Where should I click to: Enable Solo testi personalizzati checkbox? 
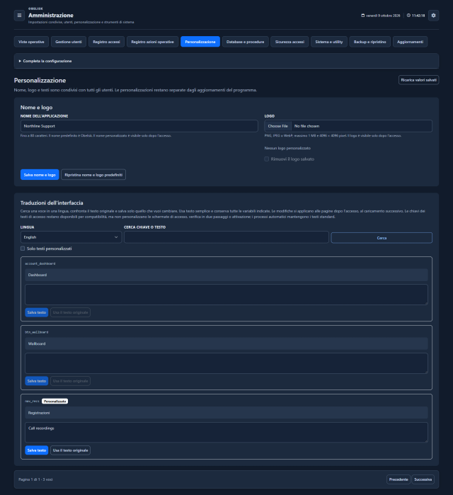coord(23,249)
